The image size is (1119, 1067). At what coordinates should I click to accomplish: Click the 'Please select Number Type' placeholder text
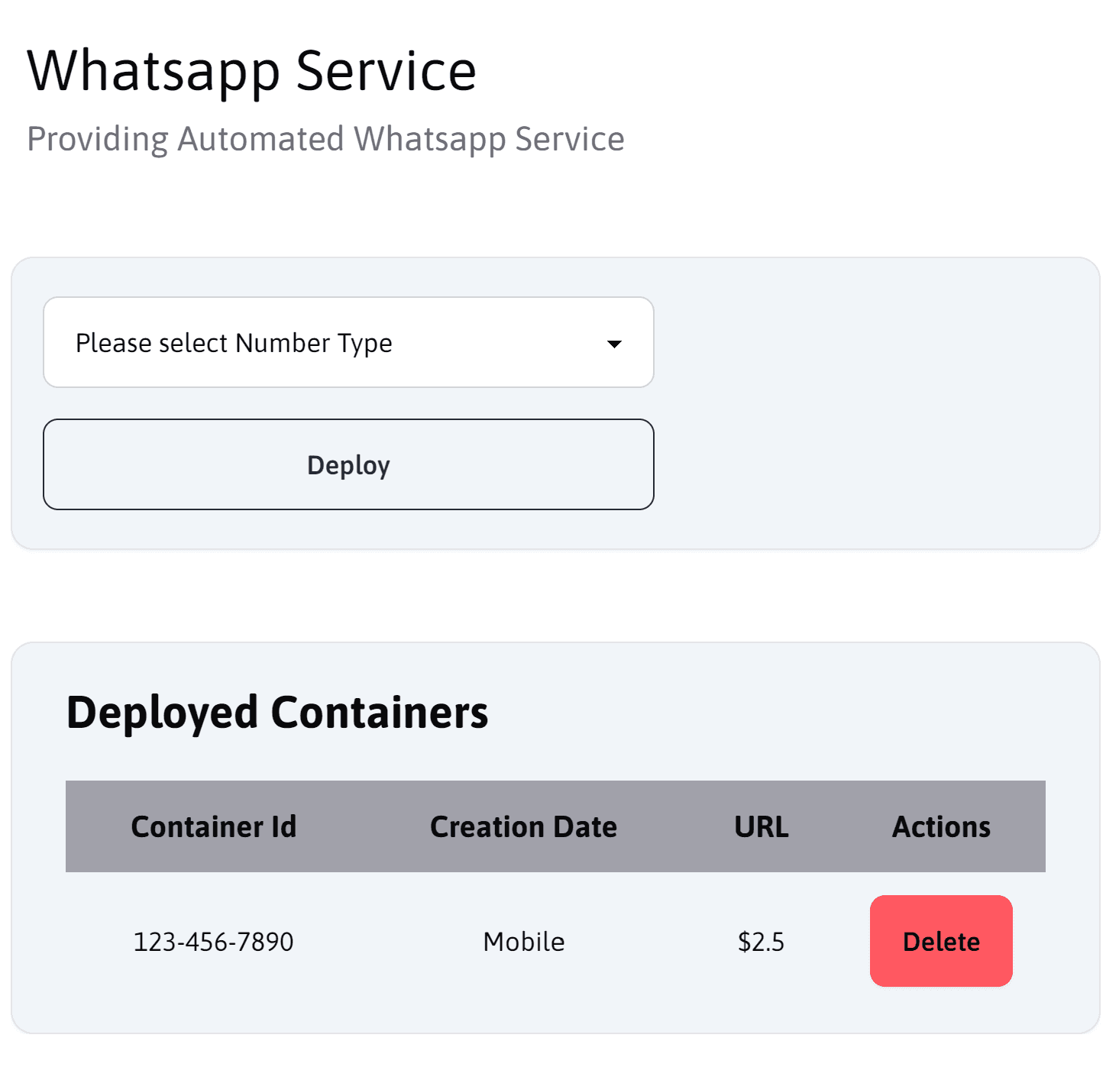(x=234, y=344)
